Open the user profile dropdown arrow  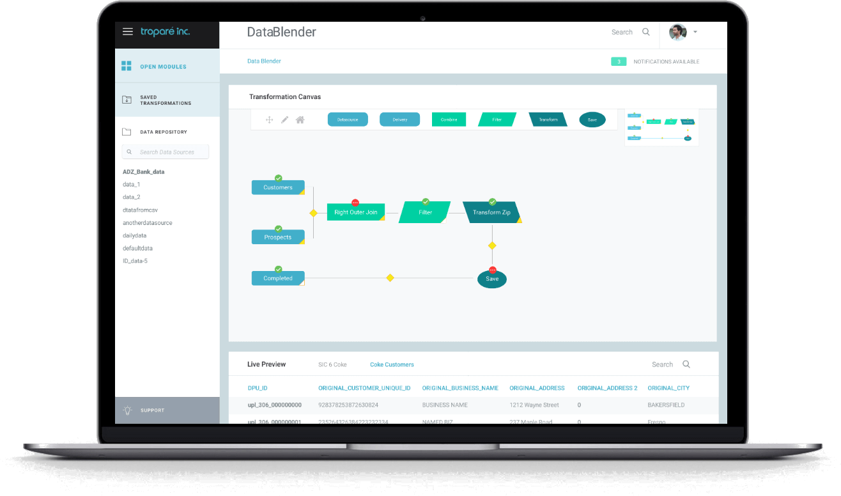point(695,32)
